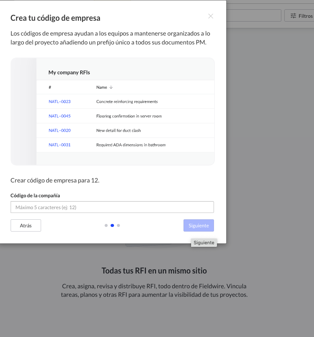Click 'Flooring confirmation in server room' text
The width and height of the screenshot is (314, 337).
tap(129, 116)
